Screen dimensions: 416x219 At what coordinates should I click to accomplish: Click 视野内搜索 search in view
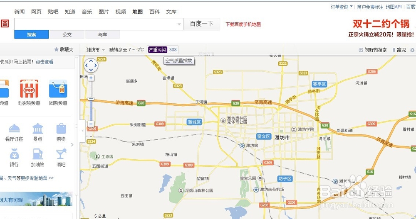click(373, 50)
